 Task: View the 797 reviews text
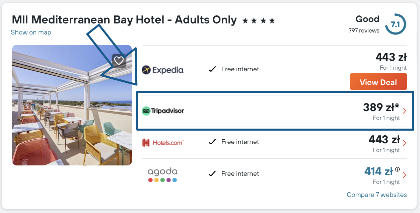click(x=364, y=31)
